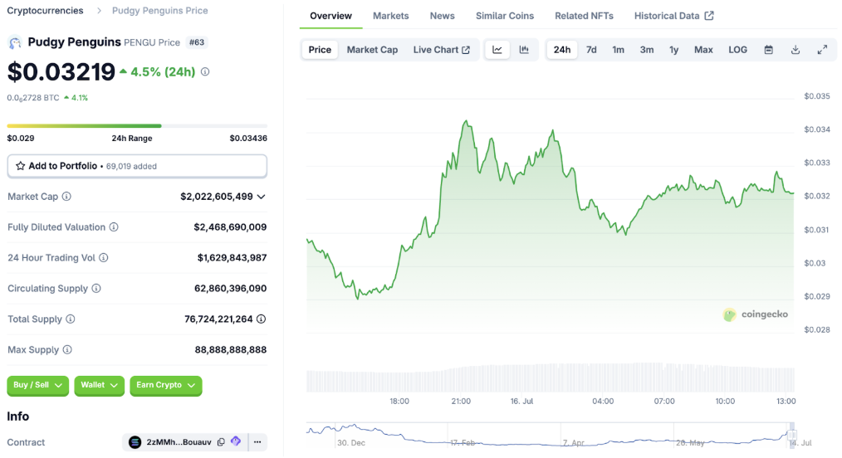Open the Similar Coins tab

coord(505,16)
